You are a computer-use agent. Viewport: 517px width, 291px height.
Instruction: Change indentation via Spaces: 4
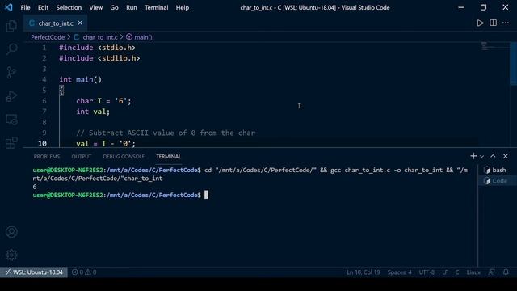(399, 272)
